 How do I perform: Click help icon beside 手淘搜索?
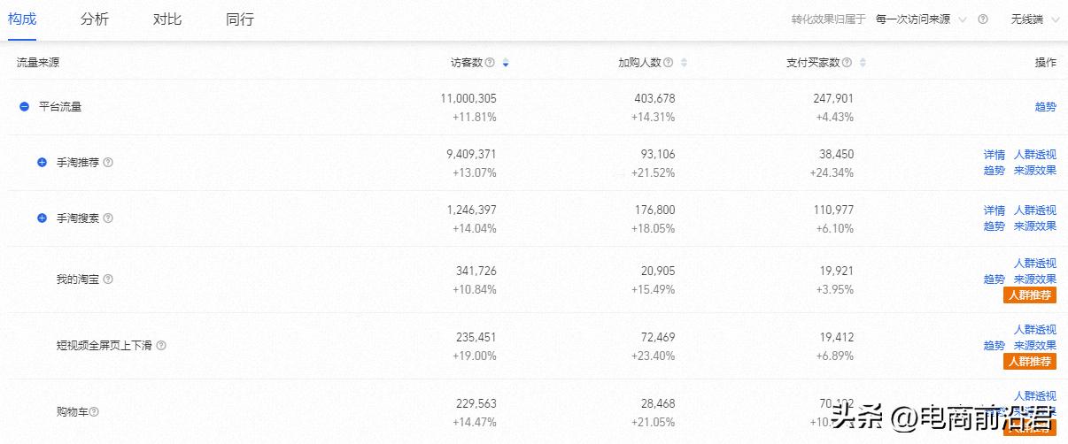point(108,218)
